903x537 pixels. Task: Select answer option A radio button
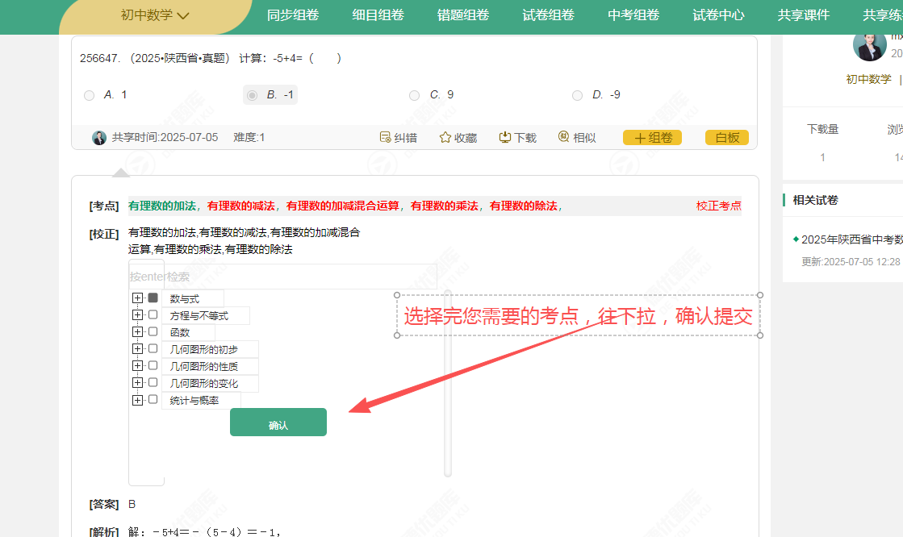tap(90, 95)
